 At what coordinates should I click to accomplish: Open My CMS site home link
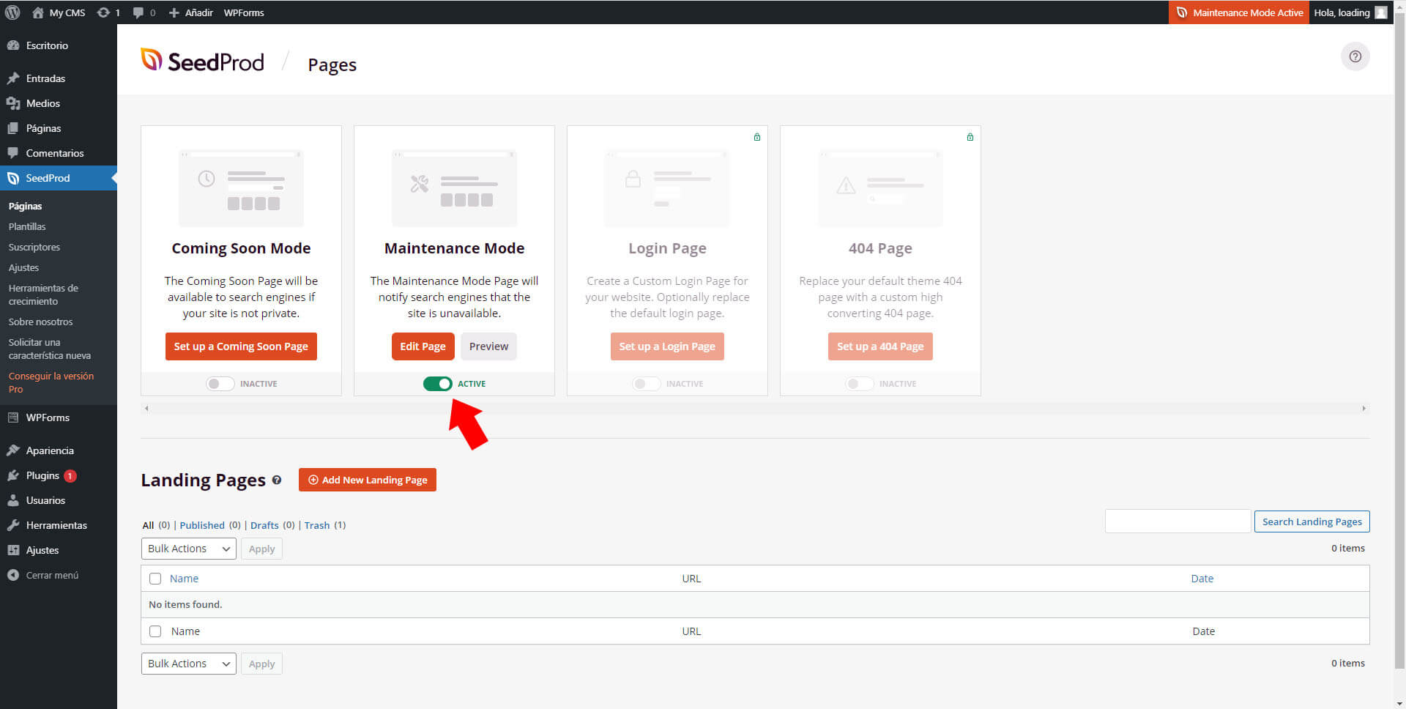[59, 12]
